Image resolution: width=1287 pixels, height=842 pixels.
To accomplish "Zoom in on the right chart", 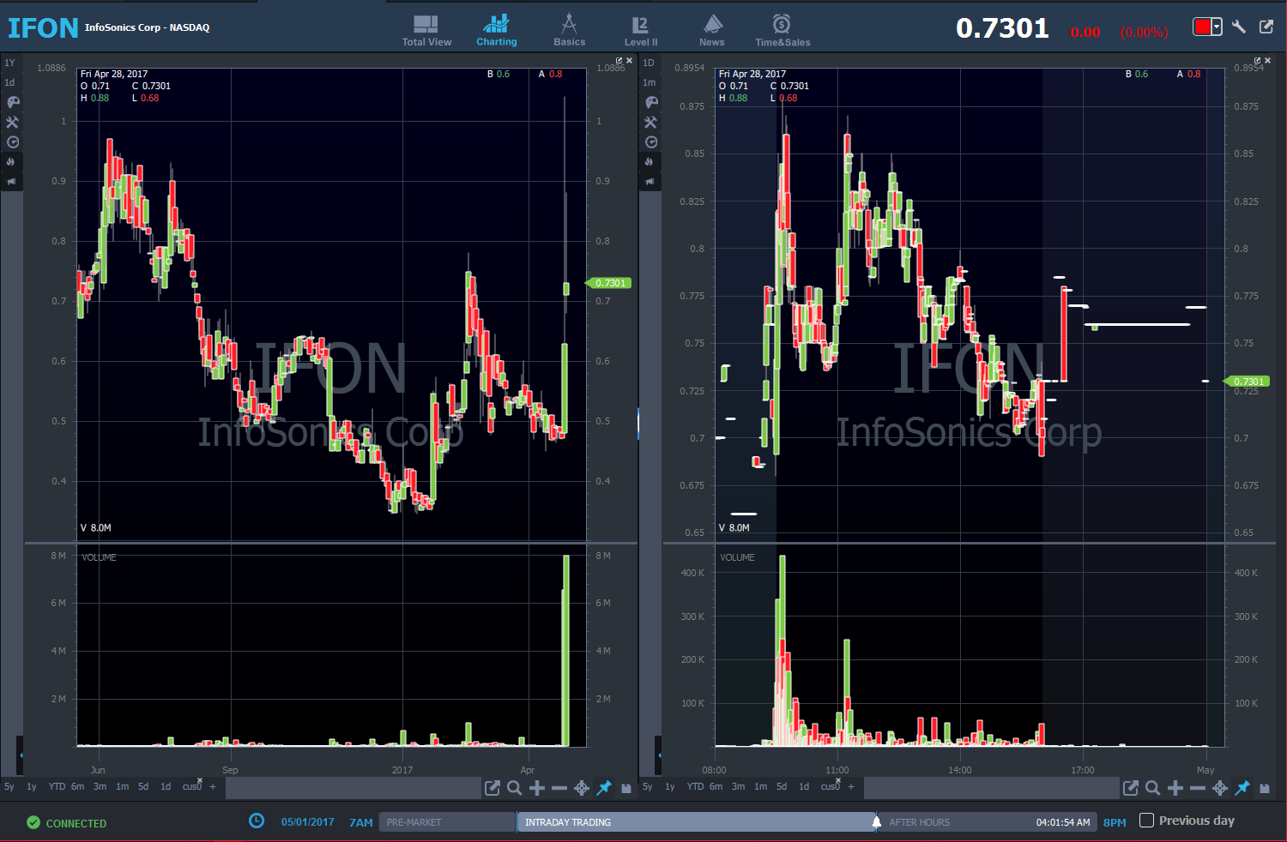I will [1175, 788].
